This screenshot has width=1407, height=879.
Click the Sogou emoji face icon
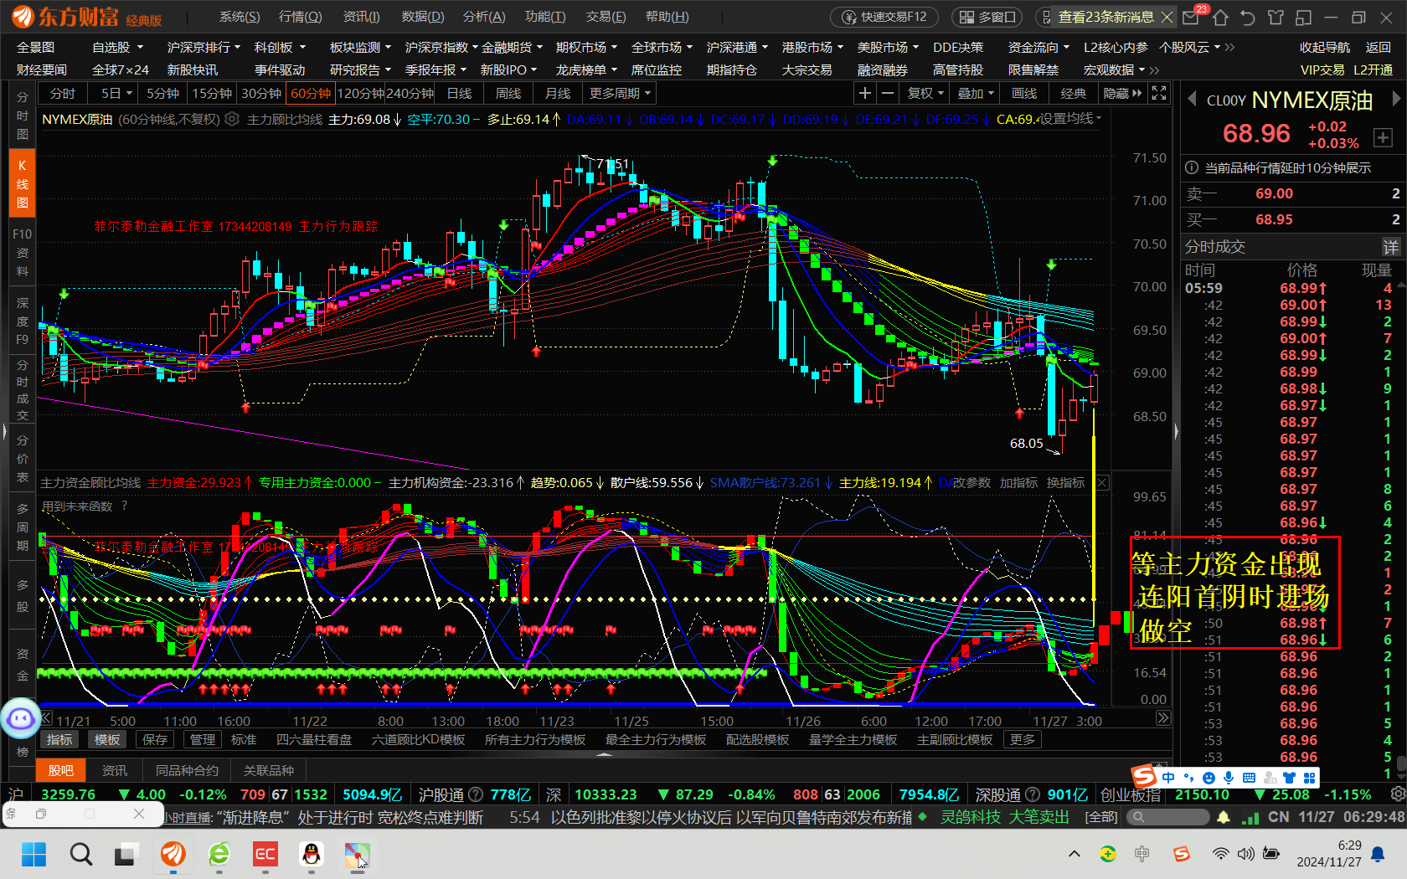1209,778
